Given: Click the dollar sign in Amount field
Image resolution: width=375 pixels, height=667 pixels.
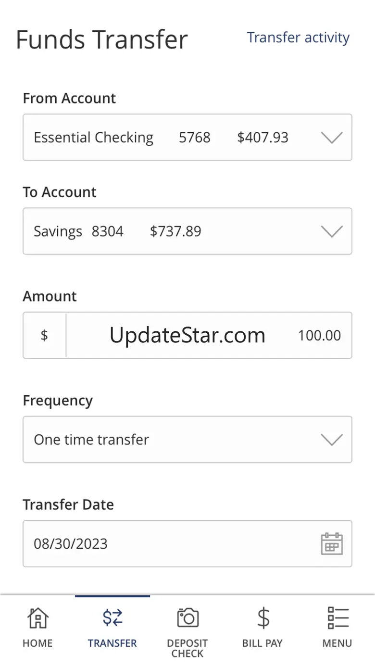Looking at the screenshot, I should coord(44,335).
